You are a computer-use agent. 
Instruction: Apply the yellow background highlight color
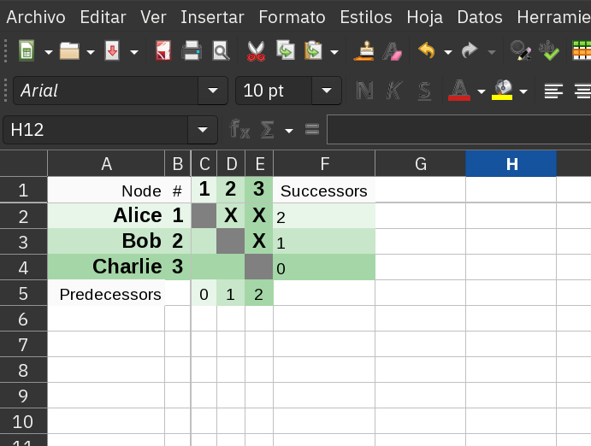(x=503, y=91)
